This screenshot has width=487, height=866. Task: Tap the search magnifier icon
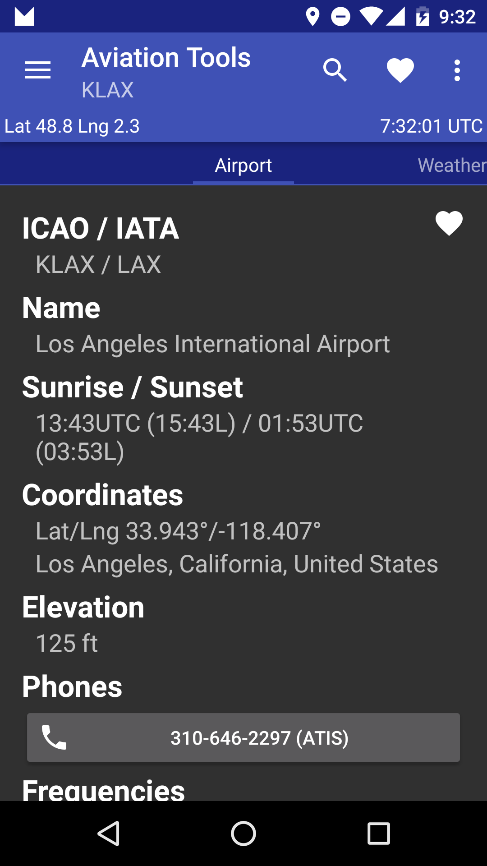[x=335, y=70]
